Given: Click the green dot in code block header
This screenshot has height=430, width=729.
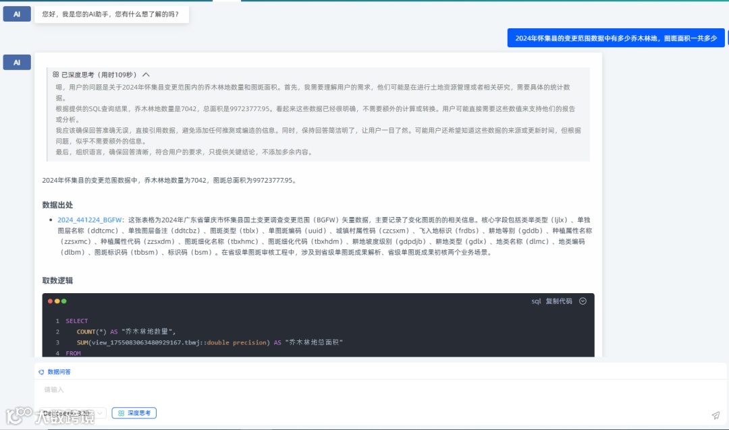Looking at the screenshot, I should [x=64, y=301].
